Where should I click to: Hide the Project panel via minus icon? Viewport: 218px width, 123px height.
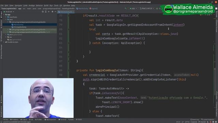[x=55, y=12]
